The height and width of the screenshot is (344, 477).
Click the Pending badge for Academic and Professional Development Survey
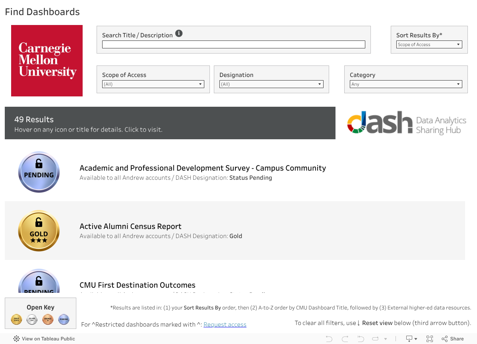39,172
